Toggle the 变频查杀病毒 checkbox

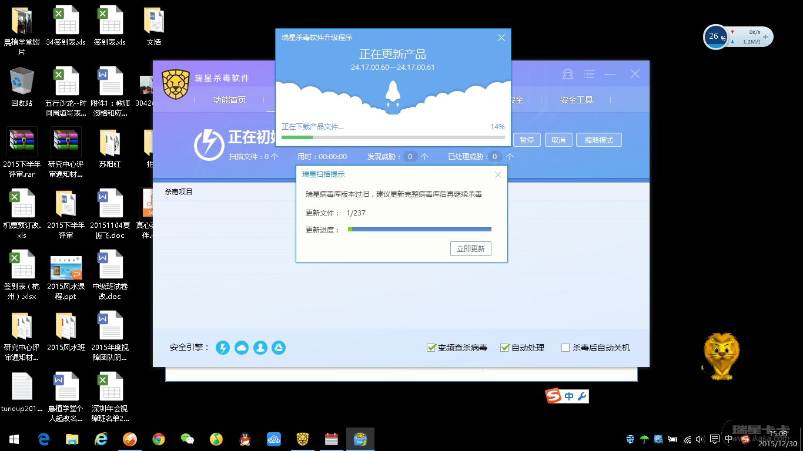pyautogui.click(x=431, y=348)
